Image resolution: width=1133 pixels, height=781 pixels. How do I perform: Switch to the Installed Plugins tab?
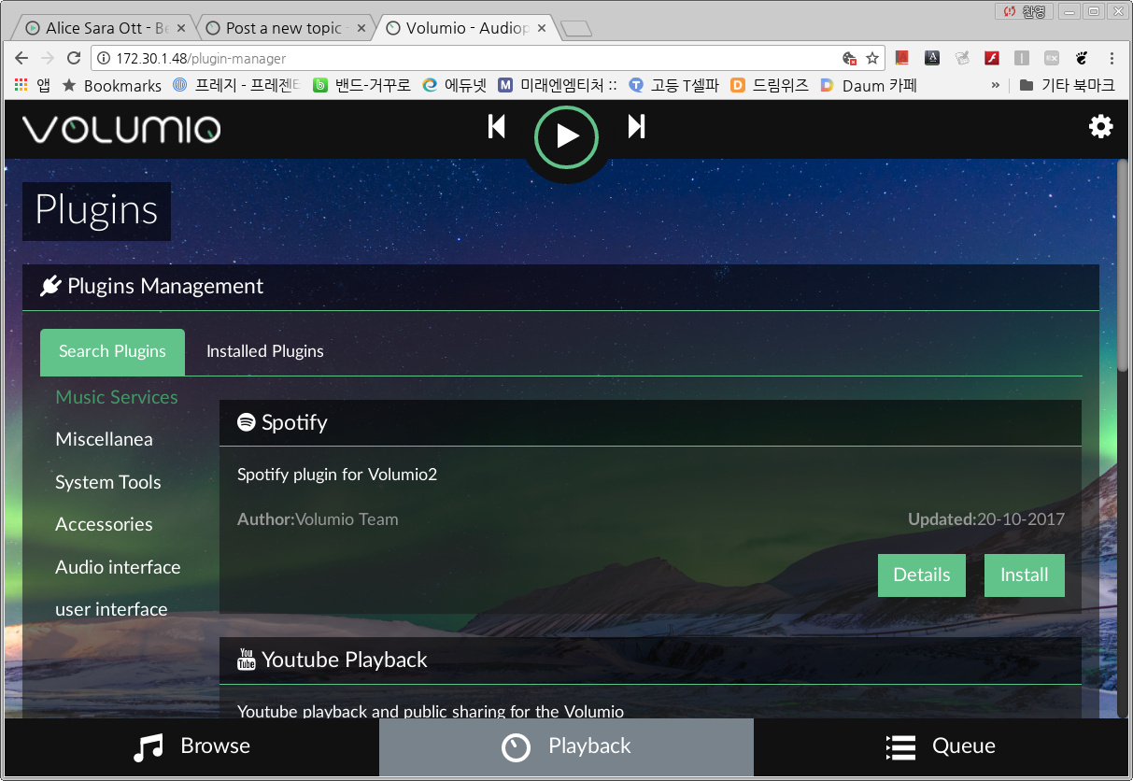(265, 351)
